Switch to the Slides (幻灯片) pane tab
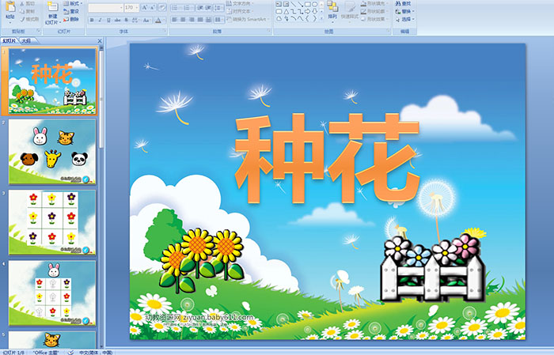Viewport: 554px width, 355px height. click(x=9, y=41)
